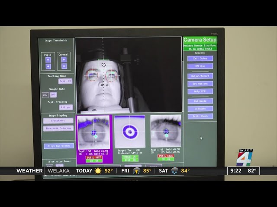Image resolution: width=277 pixels, height=207 pixels.
Task: Click the WJXT 4 channel logo
Action: [245, 157]
